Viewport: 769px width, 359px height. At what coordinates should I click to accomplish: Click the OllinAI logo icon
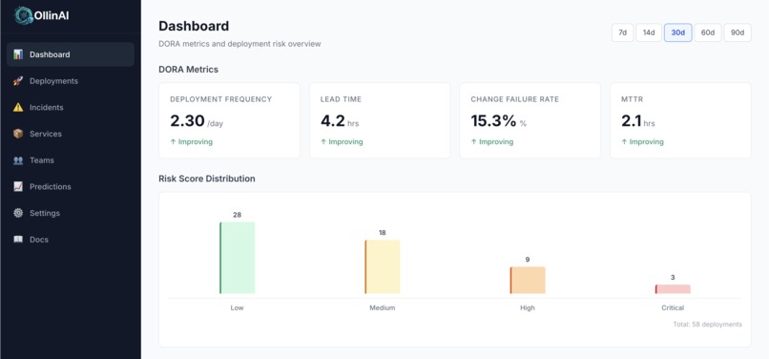pyautogui.click(x=23, y=15)
